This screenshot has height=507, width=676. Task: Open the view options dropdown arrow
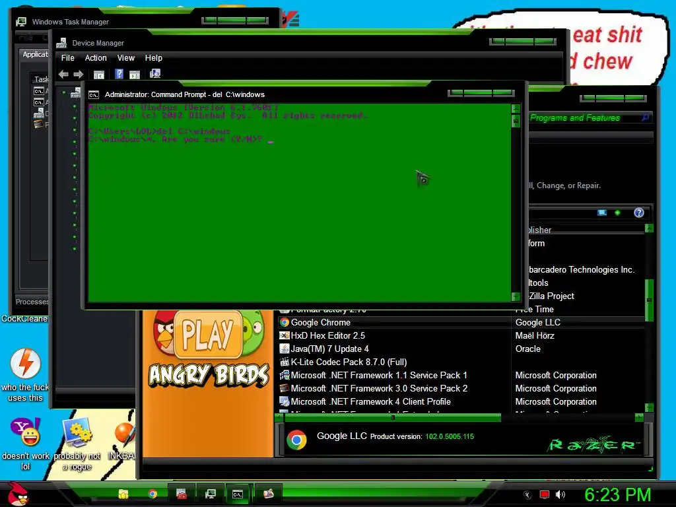(617, 213)
